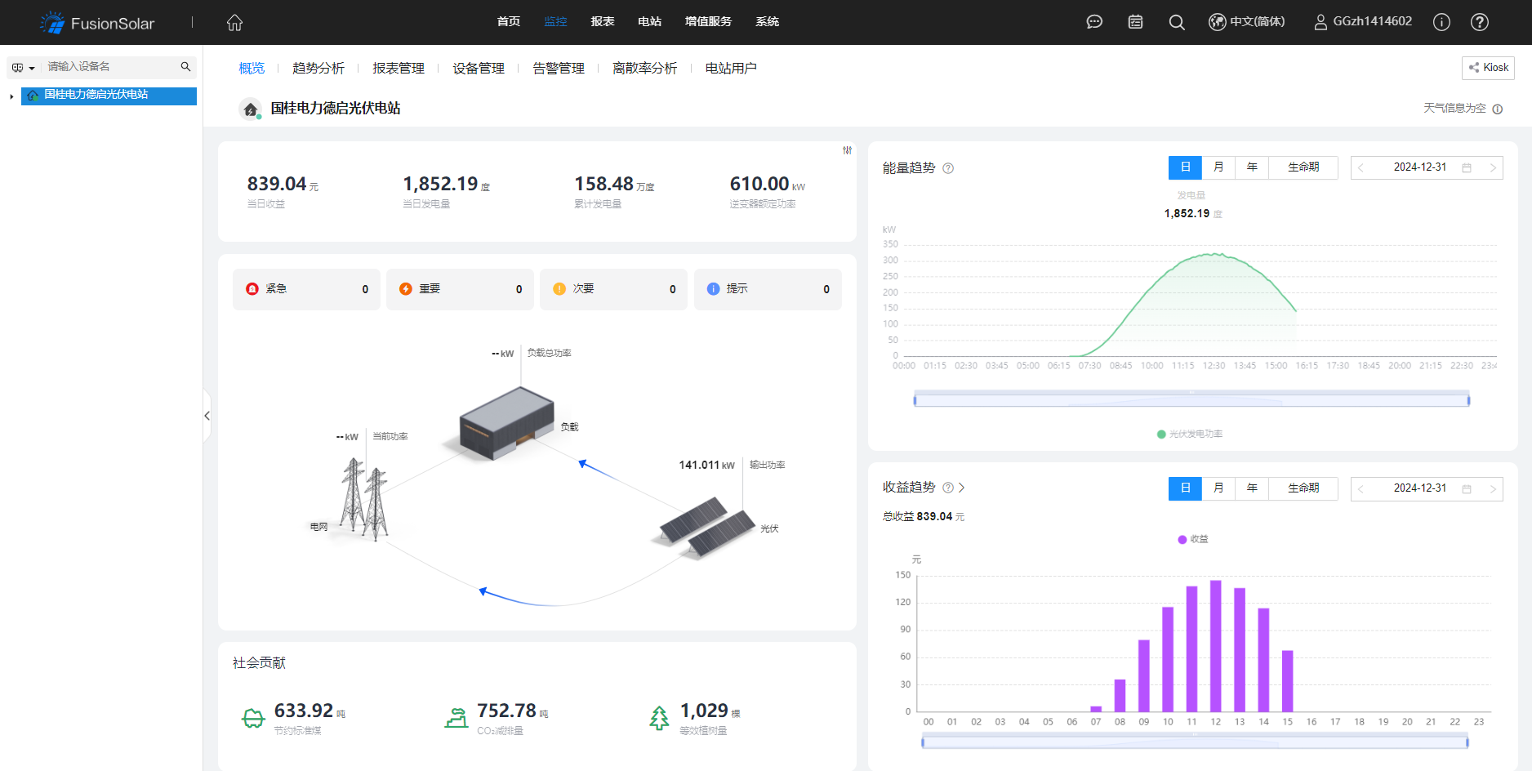Viewport: 1532px width, 771px height.
Task: Click the header search magnifier icon
Action: (1177, 22)
